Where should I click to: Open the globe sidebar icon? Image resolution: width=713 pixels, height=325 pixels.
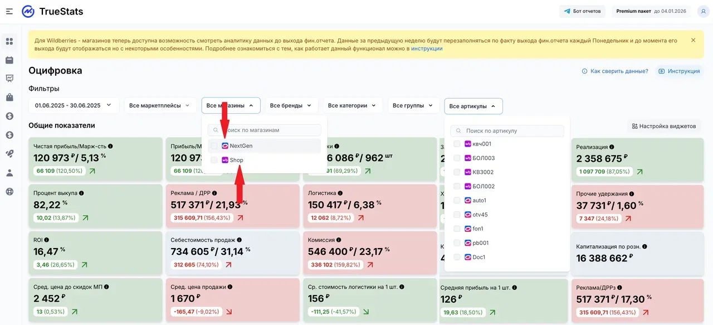[9, 191]
